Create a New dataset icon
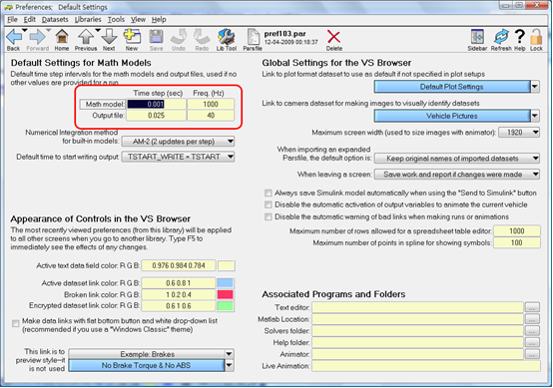This screenshot has width=553, height=388. 132,37
